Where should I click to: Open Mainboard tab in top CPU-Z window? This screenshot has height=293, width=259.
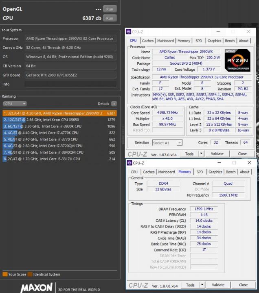pos(165,41)
